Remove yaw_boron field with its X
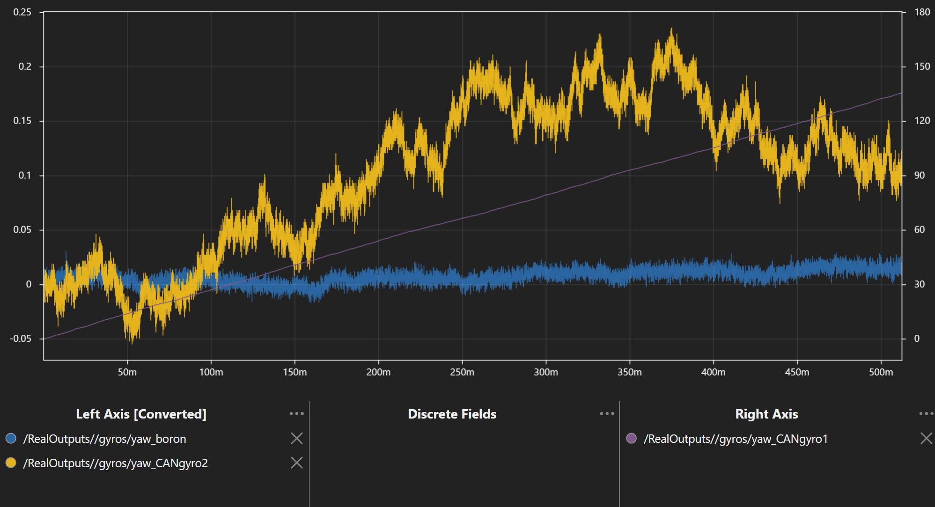935x507 pixels. 296,439
